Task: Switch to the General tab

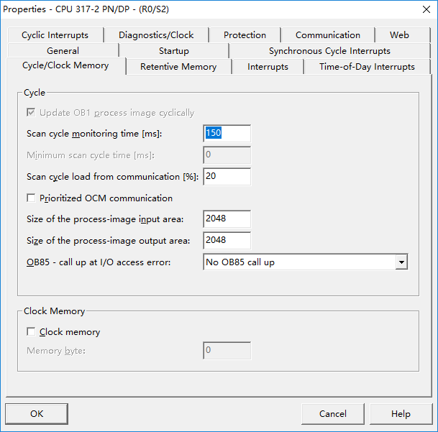Action: [x=63, y=51]
